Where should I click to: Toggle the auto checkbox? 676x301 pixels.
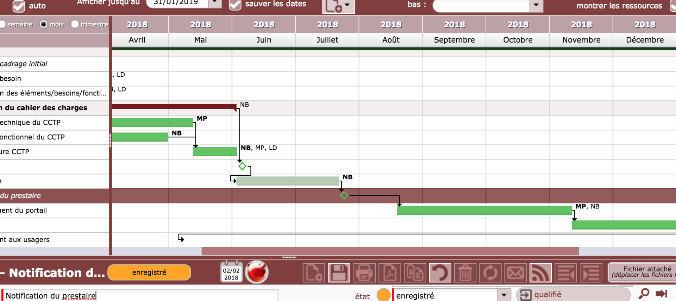click(x=19, y=6)
